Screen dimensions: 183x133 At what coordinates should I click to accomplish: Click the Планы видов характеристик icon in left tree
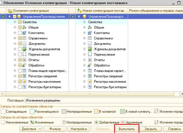tap(24, 71)
